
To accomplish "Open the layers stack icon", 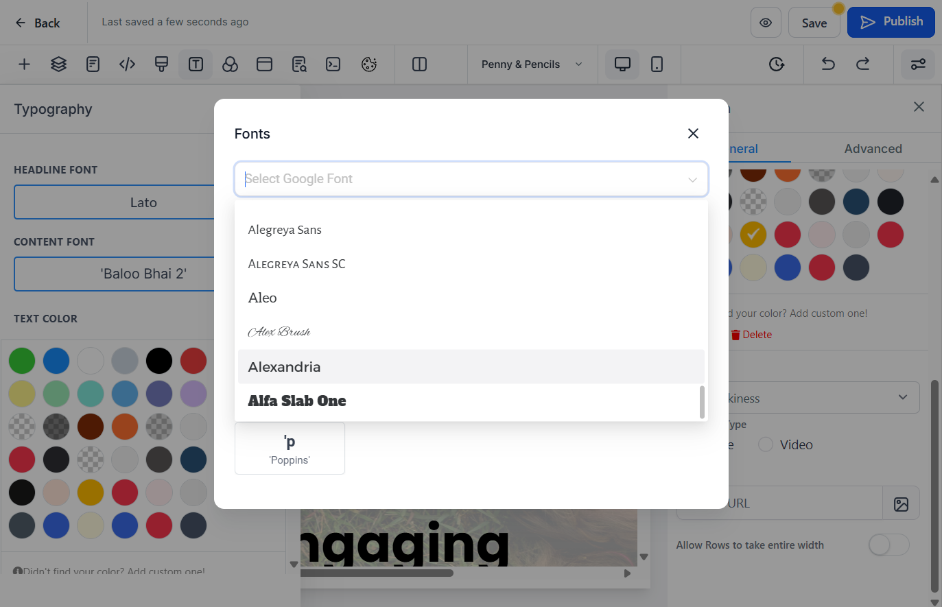I will [x=58, y=64].
